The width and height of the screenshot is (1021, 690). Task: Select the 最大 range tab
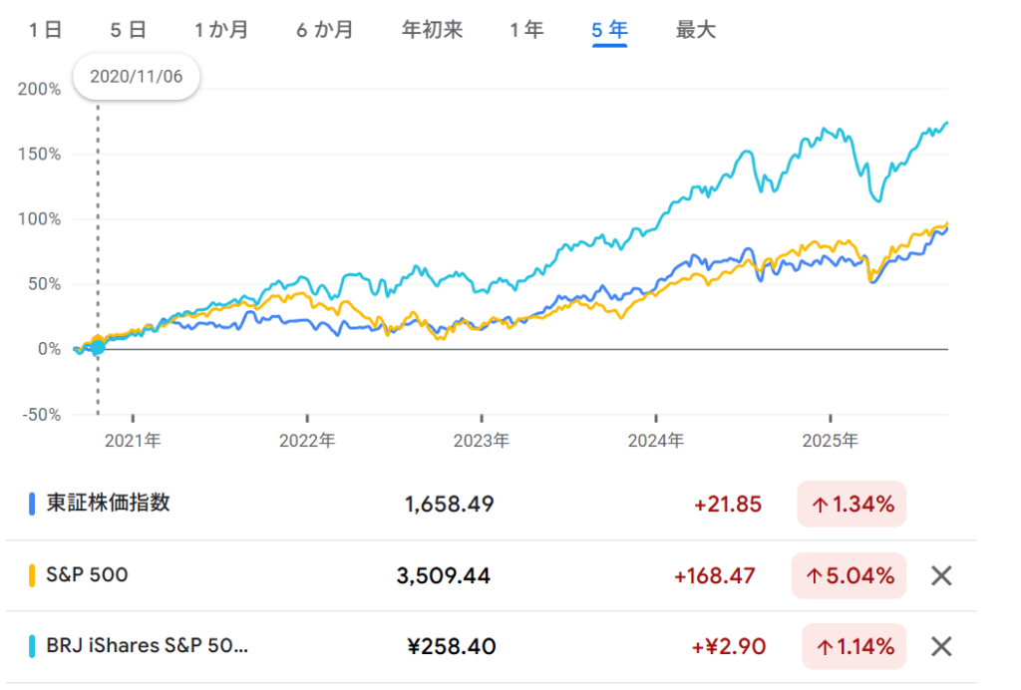pos(695,30)
